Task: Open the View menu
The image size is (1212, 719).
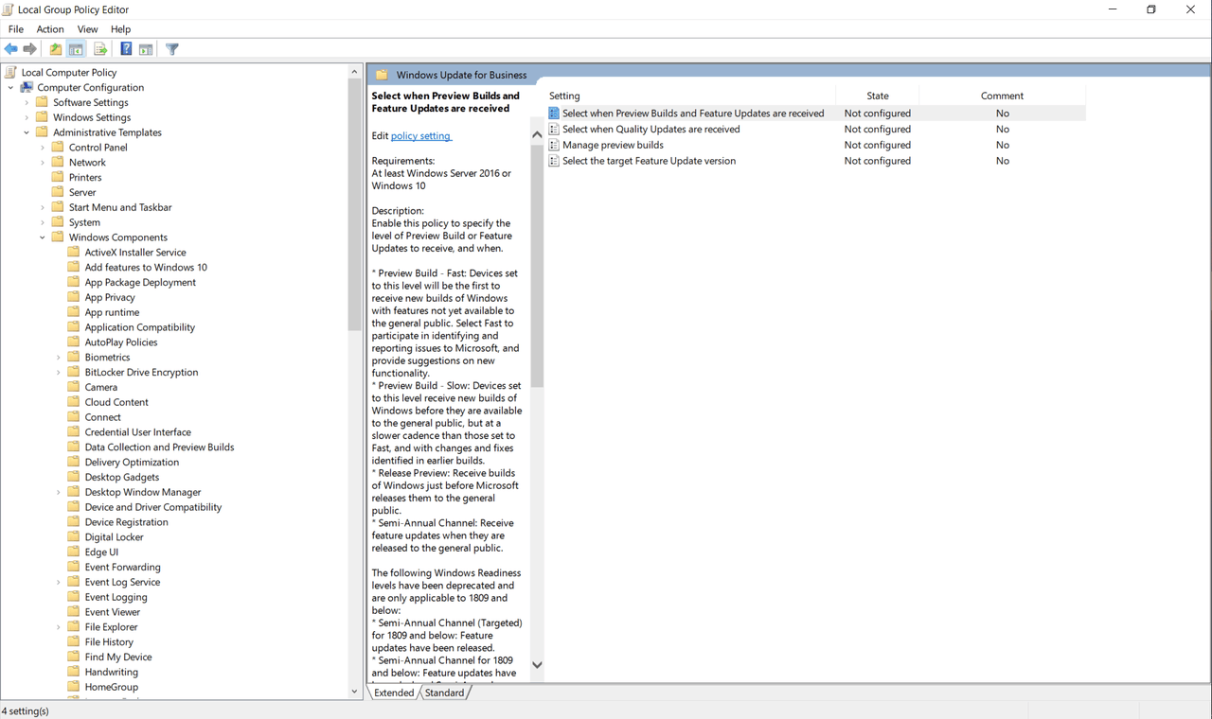Action: [x=88, y=29]
